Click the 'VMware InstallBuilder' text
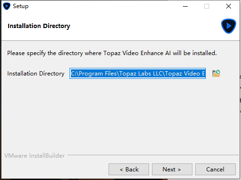Screen dimensions: 241x180 click(35, 156)
